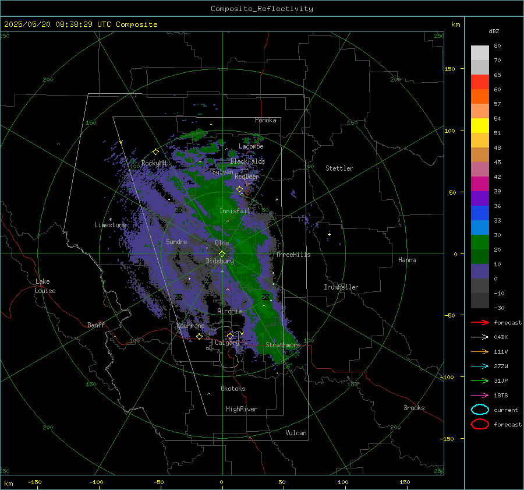The image size is (524, 490).
Task: Click the Limestone label
Action: 110,225
